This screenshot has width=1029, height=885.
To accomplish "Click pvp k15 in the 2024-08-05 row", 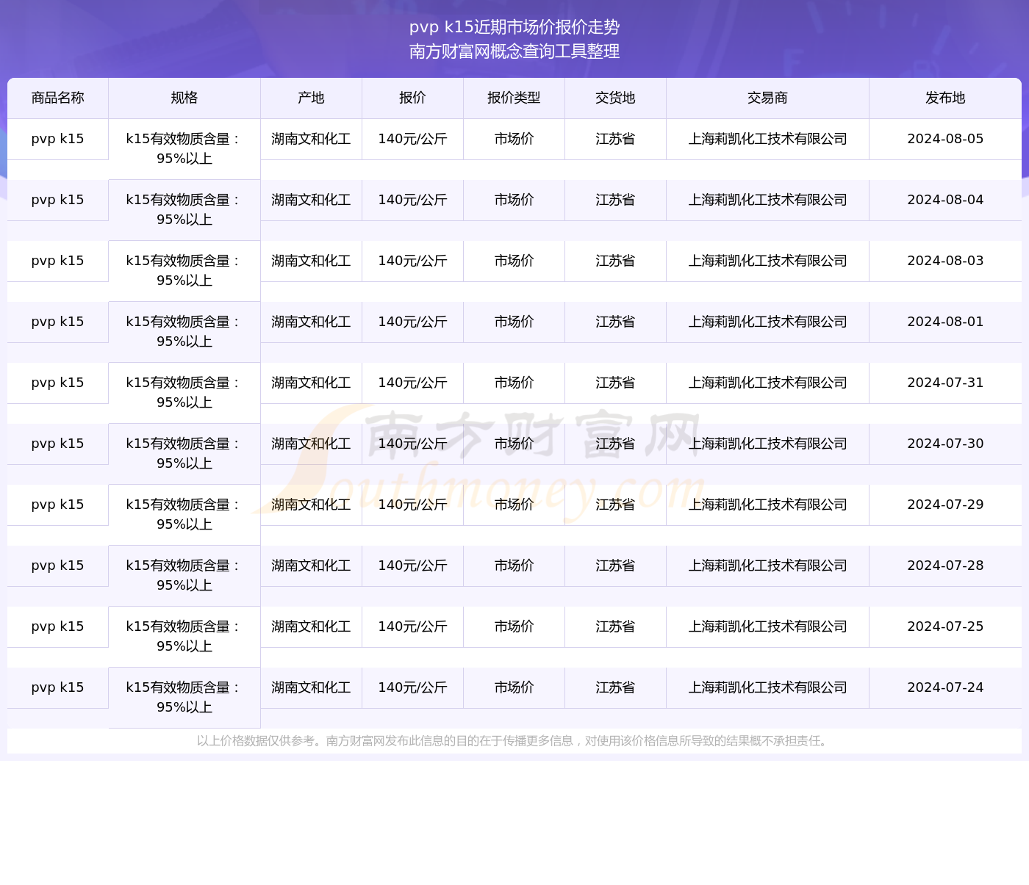I will (x=58, y=139).
